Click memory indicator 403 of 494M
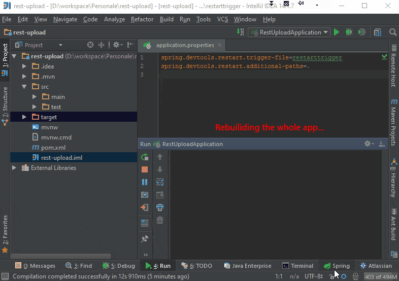Image resolution: width=399 pixels, height=281 pixels. 381,276
